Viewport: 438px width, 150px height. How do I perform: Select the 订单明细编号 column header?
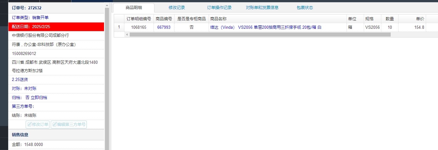[139, 19]
